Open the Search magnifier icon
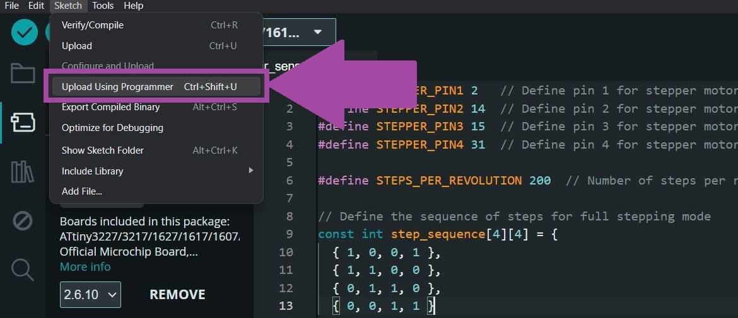 pyautogui.click(x=23, y=270)
